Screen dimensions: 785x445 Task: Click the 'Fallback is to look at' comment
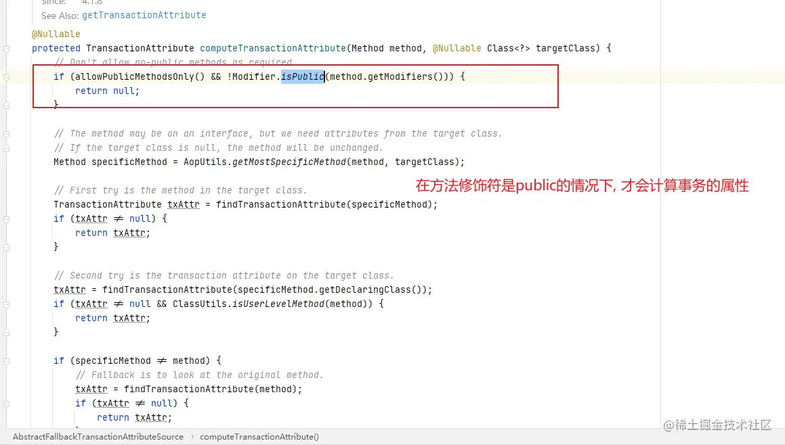click(x=200, y=375)
